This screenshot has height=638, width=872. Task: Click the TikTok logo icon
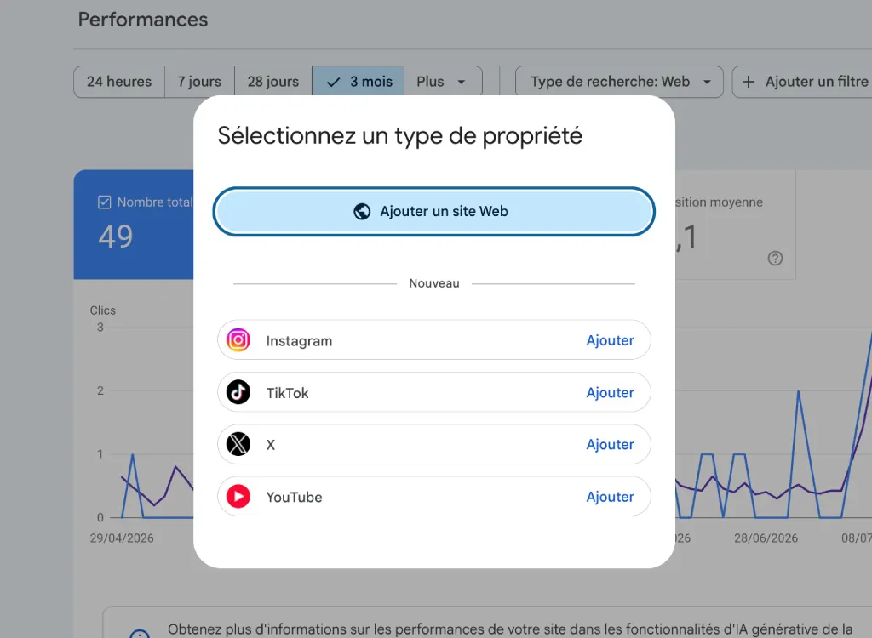tap(238, 392)
